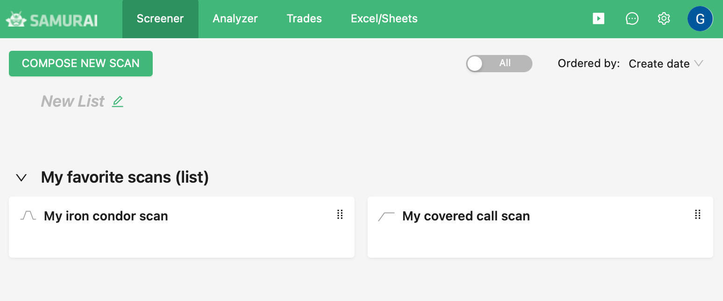The image size is (723, 301).
Task: Switch to the Trades tab
Action: click(304, 19)
